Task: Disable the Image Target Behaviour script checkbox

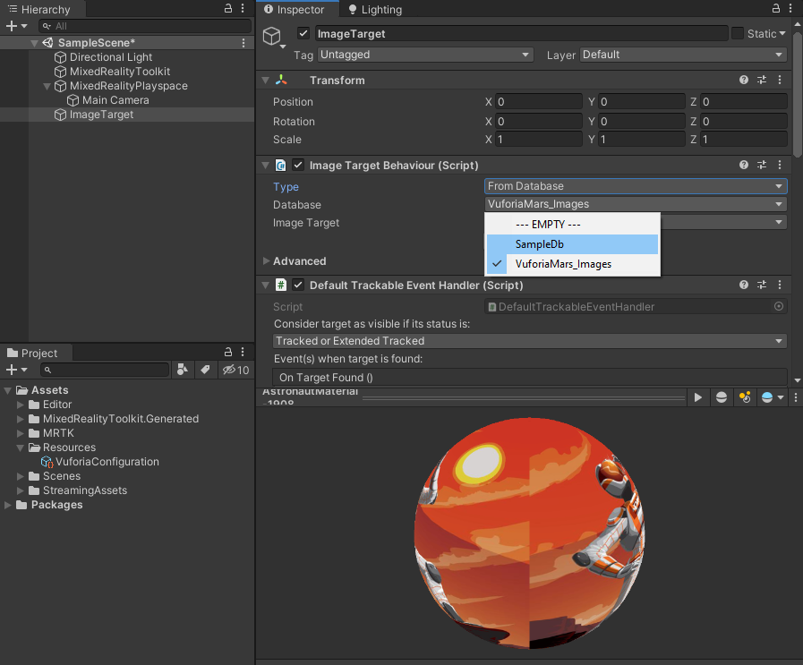Action: tap(298, 166)
